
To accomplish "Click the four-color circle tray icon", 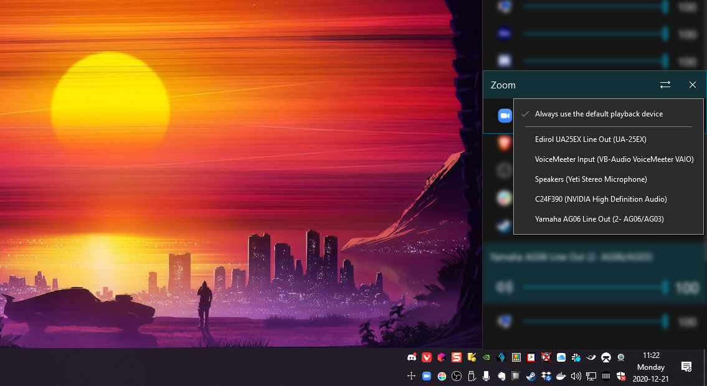I will pos(442,375).
